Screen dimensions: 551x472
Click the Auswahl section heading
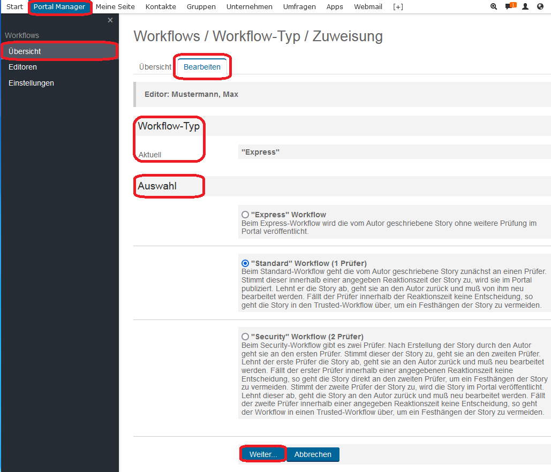pyautogui.click(x=157, y=186)
